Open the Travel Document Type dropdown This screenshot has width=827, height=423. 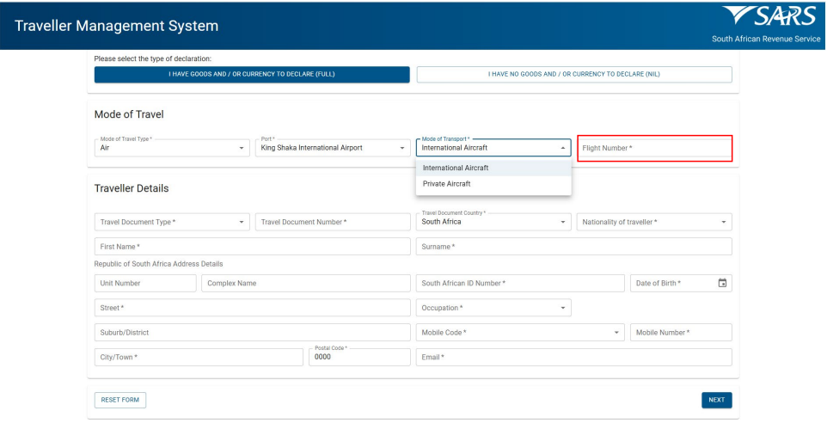click(172, 222)
